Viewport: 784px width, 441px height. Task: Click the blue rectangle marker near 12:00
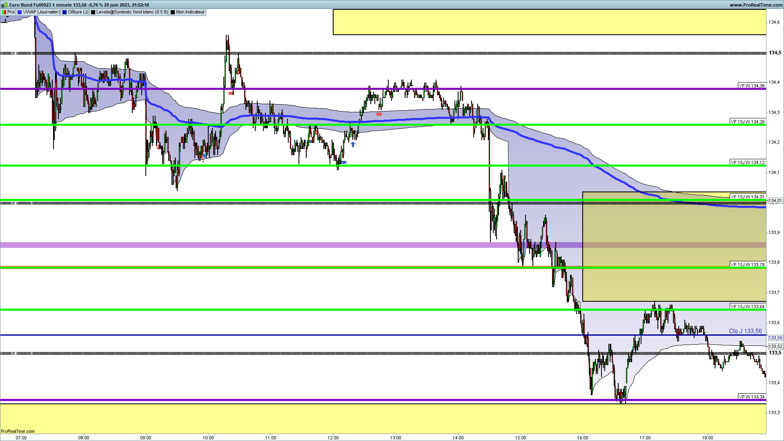pyautogui.click(x=343, y=162)
